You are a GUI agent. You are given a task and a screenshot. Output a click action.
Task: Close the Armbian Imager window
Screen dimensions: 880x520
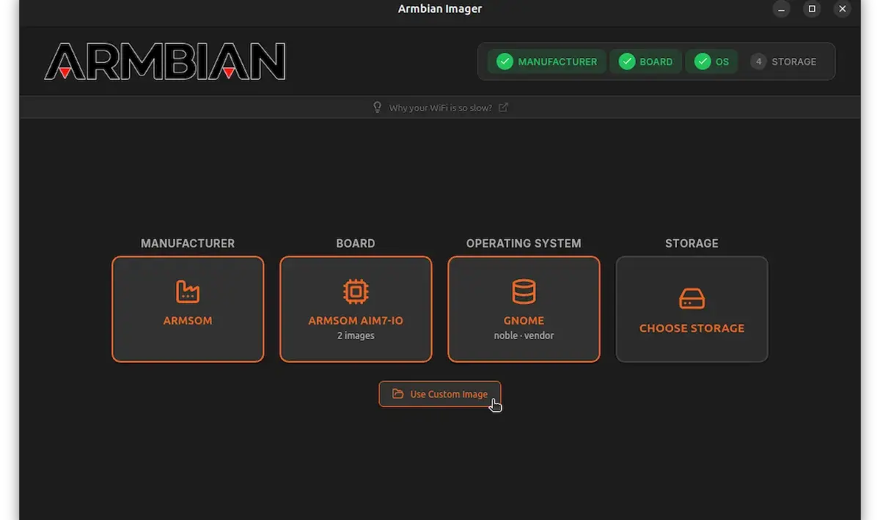tap(841, 10)
